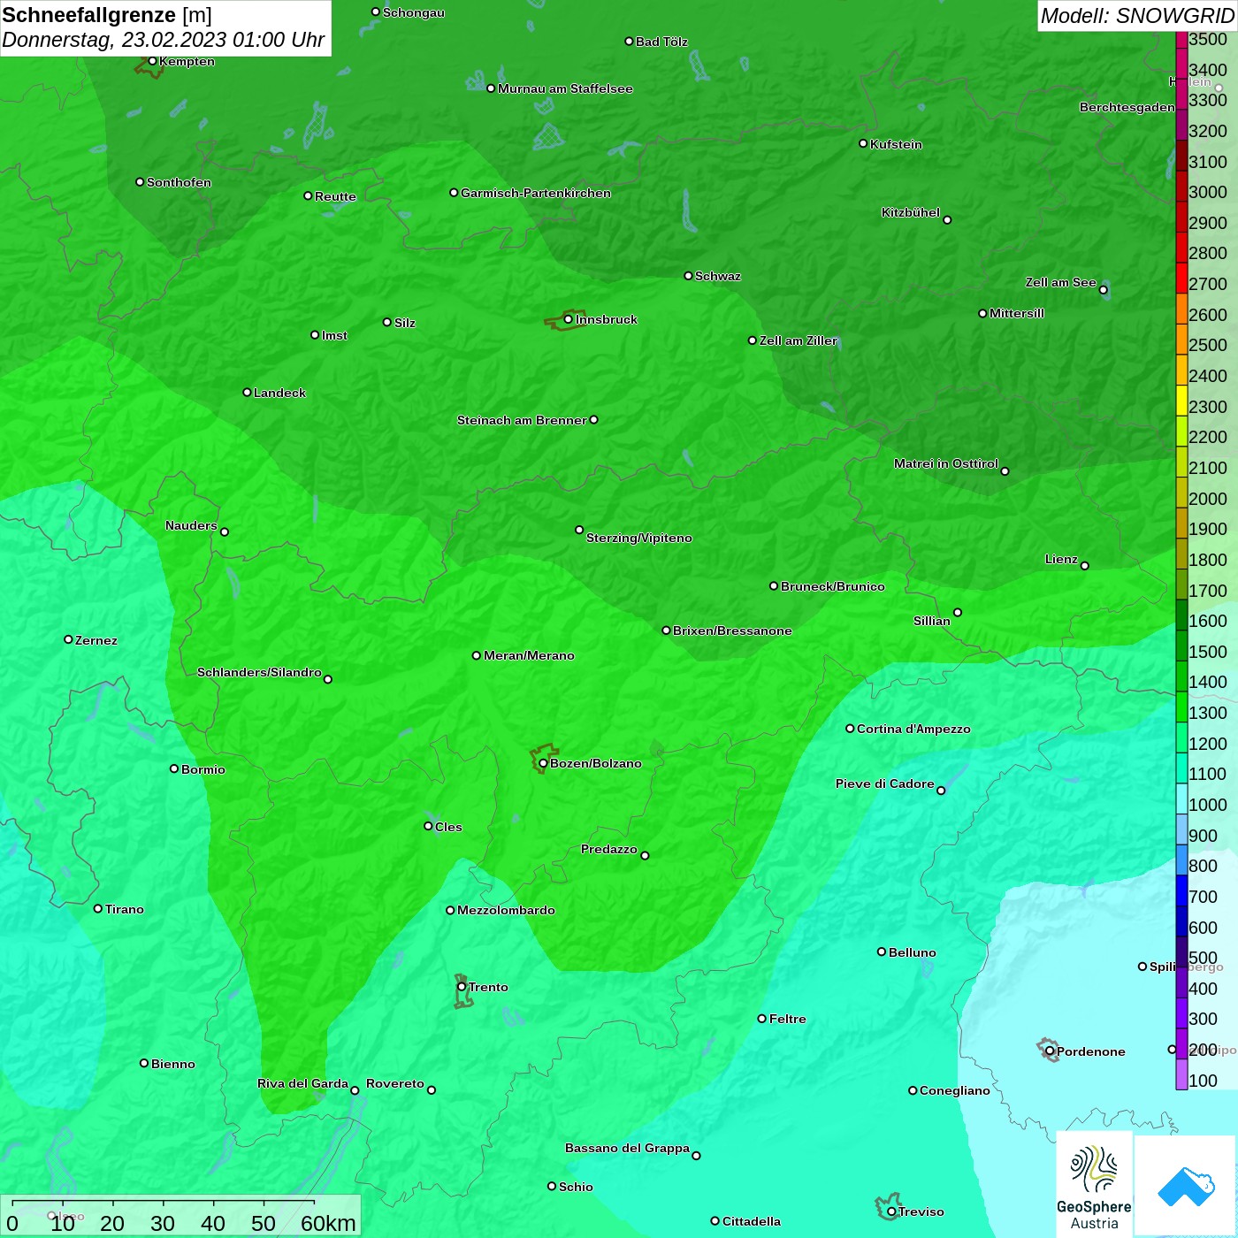The width and height of the screenshot is (1238, 1238).
Task: Click the Bozen/Bolzano city label
Action: point(596,763)
